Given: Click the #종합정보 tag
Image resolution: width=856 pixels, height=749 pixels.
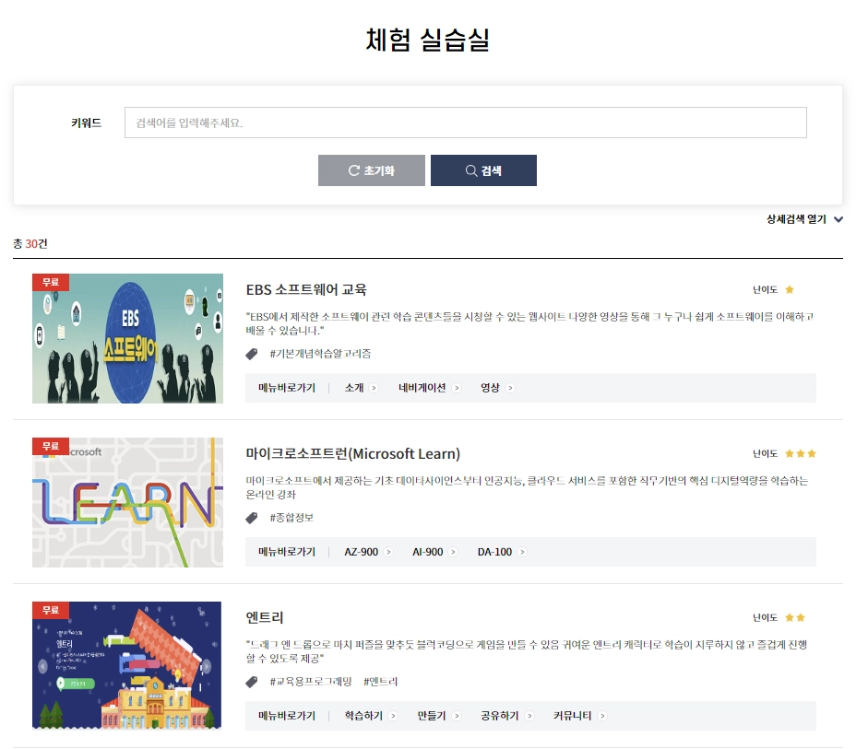Looking at the screenshot, I should tap(291, 518).
